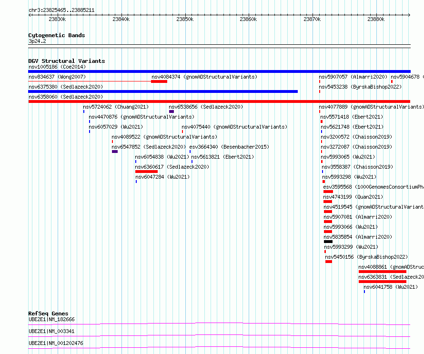
Task: Click nsv6360617 (Sedlazeck2020) label
Action: coord(172,167)
